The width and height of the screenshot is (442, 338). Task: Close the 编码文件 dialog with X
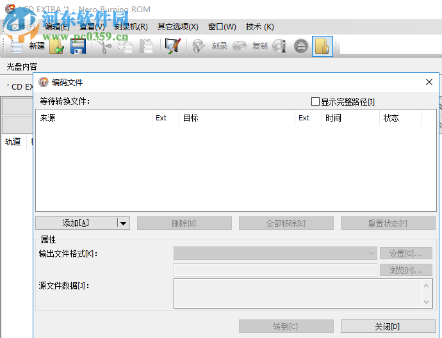pyautogui.click(x=429, y=82)
